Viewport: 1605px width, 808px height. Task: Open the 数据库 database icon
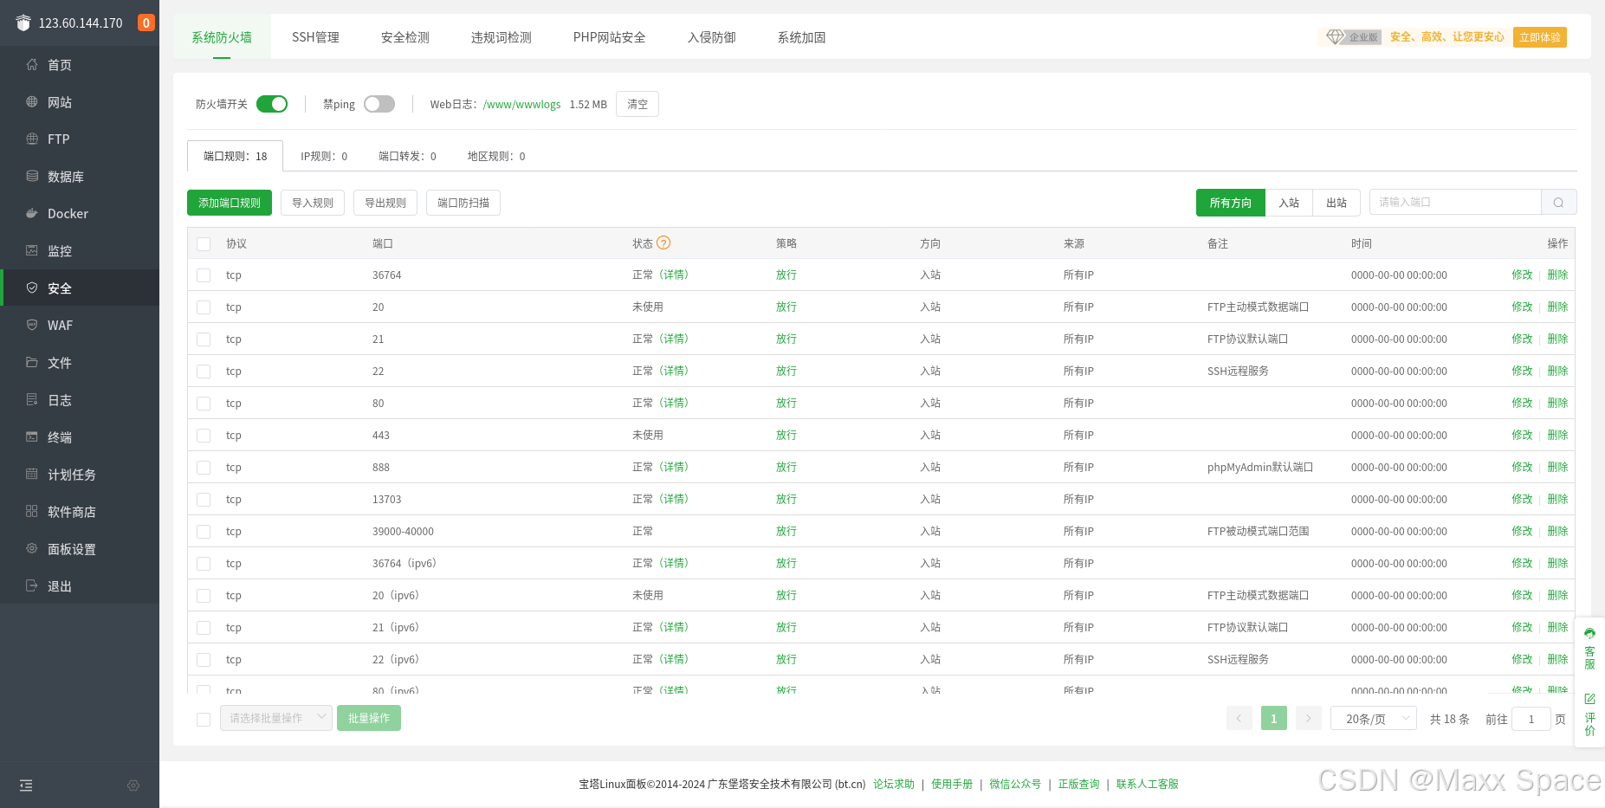coord(32,176)
